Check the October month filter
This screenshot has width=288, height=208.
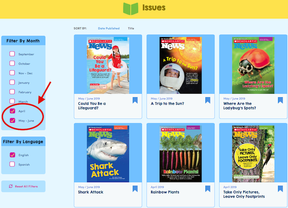[12, 63]
